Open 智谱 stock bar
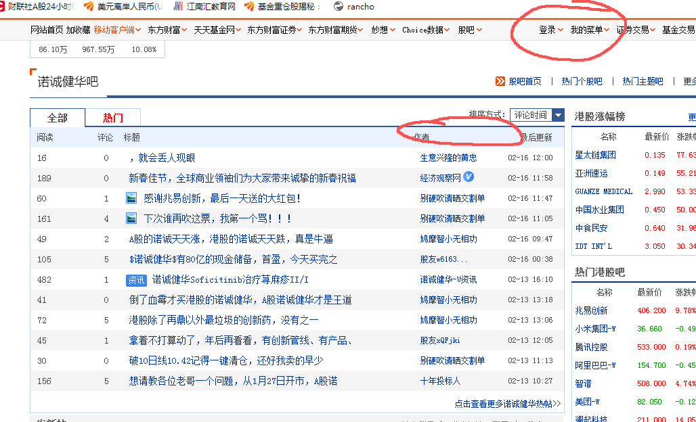 (583, 383)
